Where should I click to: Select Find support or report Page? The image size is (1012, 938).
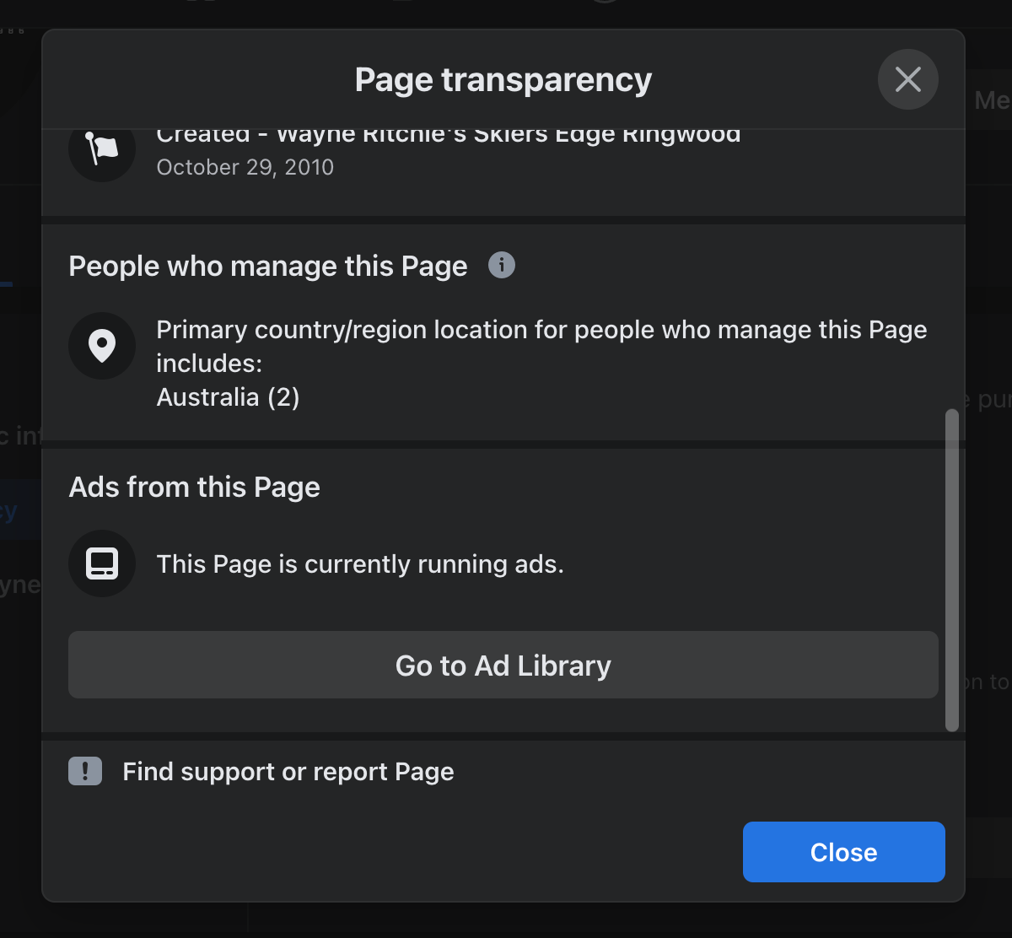[288, 772]
